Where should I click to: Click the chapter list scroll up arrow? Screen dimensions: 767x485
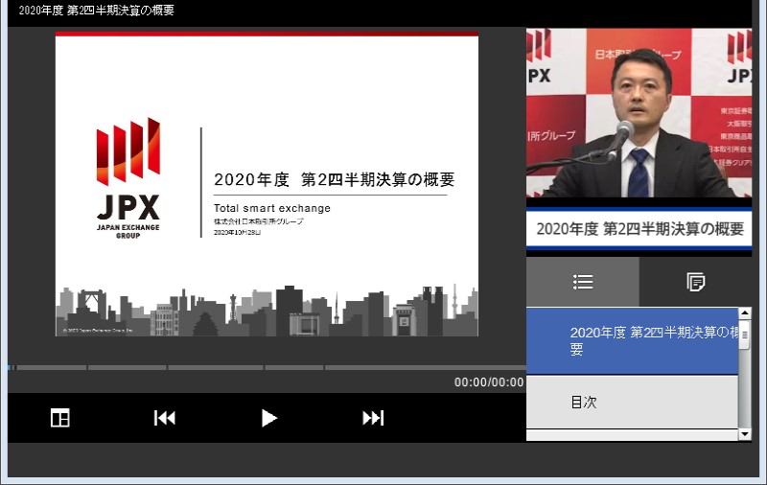tap(745, 312)
